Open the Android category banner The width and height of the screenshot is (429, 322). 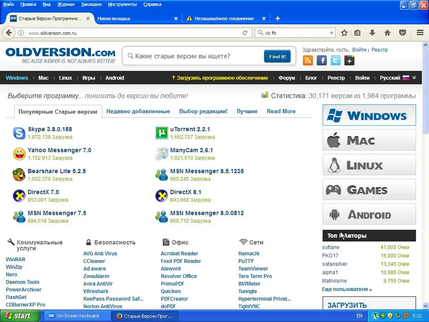(x=369, y=214)
